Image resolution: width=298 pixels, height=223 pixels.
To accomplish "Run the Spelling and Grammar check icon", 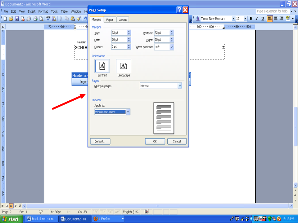I will point(48,19).
